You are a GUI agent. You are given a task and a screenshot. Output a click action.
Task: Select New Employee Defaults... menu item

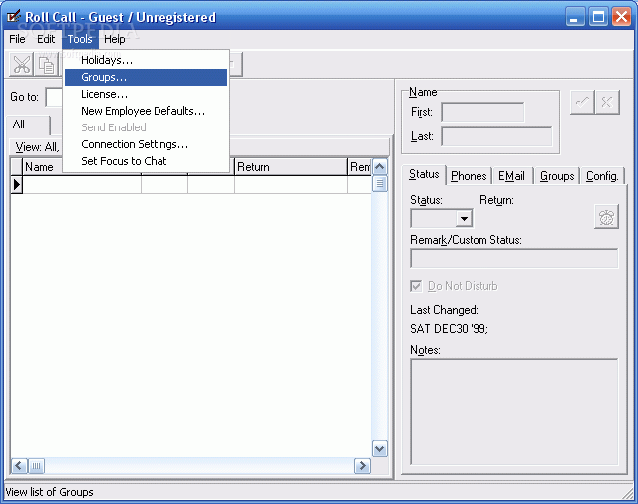(x=147, y=111)
